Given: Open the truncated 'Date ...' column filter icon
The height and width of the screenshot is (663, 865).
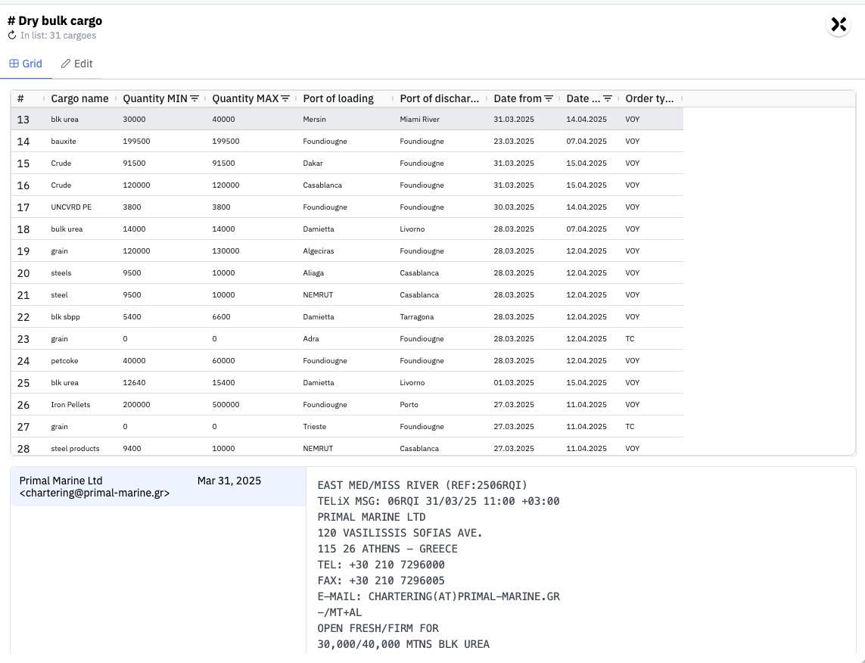Looking at the screenshot, I should (608, 98).
